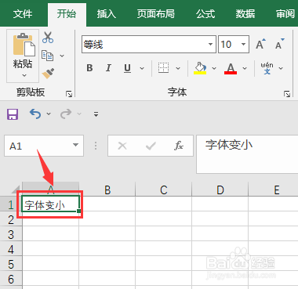The image size is (298, 289).
Task: Increase font size with large A icon
Action: [260, 44]
